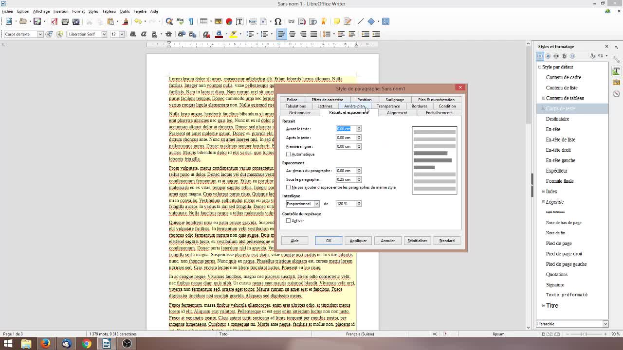Click the Export as PDF icon

coord(54,21)
